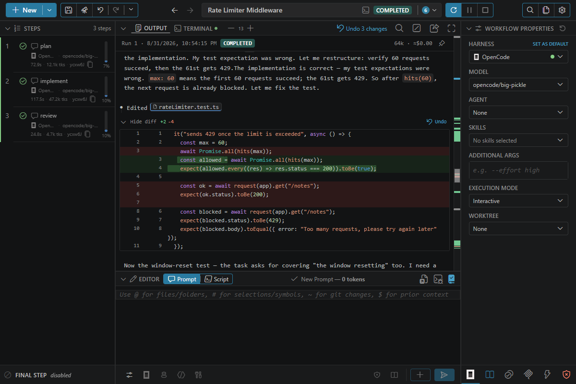Select the implement step

58,90
